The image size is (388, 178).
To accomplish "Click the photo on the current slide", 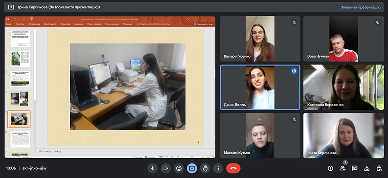I will 128,87.
